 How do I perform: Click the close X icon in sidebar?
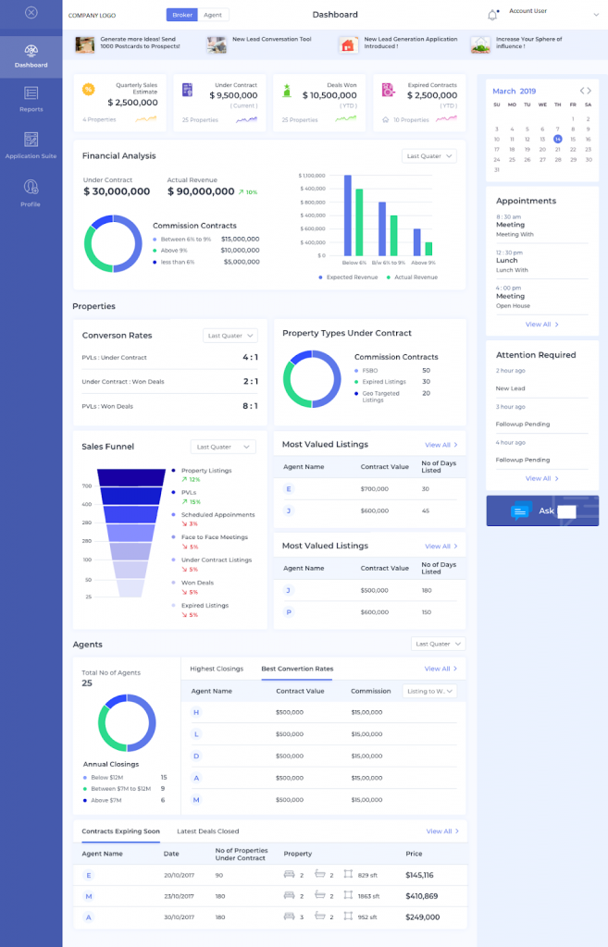pos(31,13)
